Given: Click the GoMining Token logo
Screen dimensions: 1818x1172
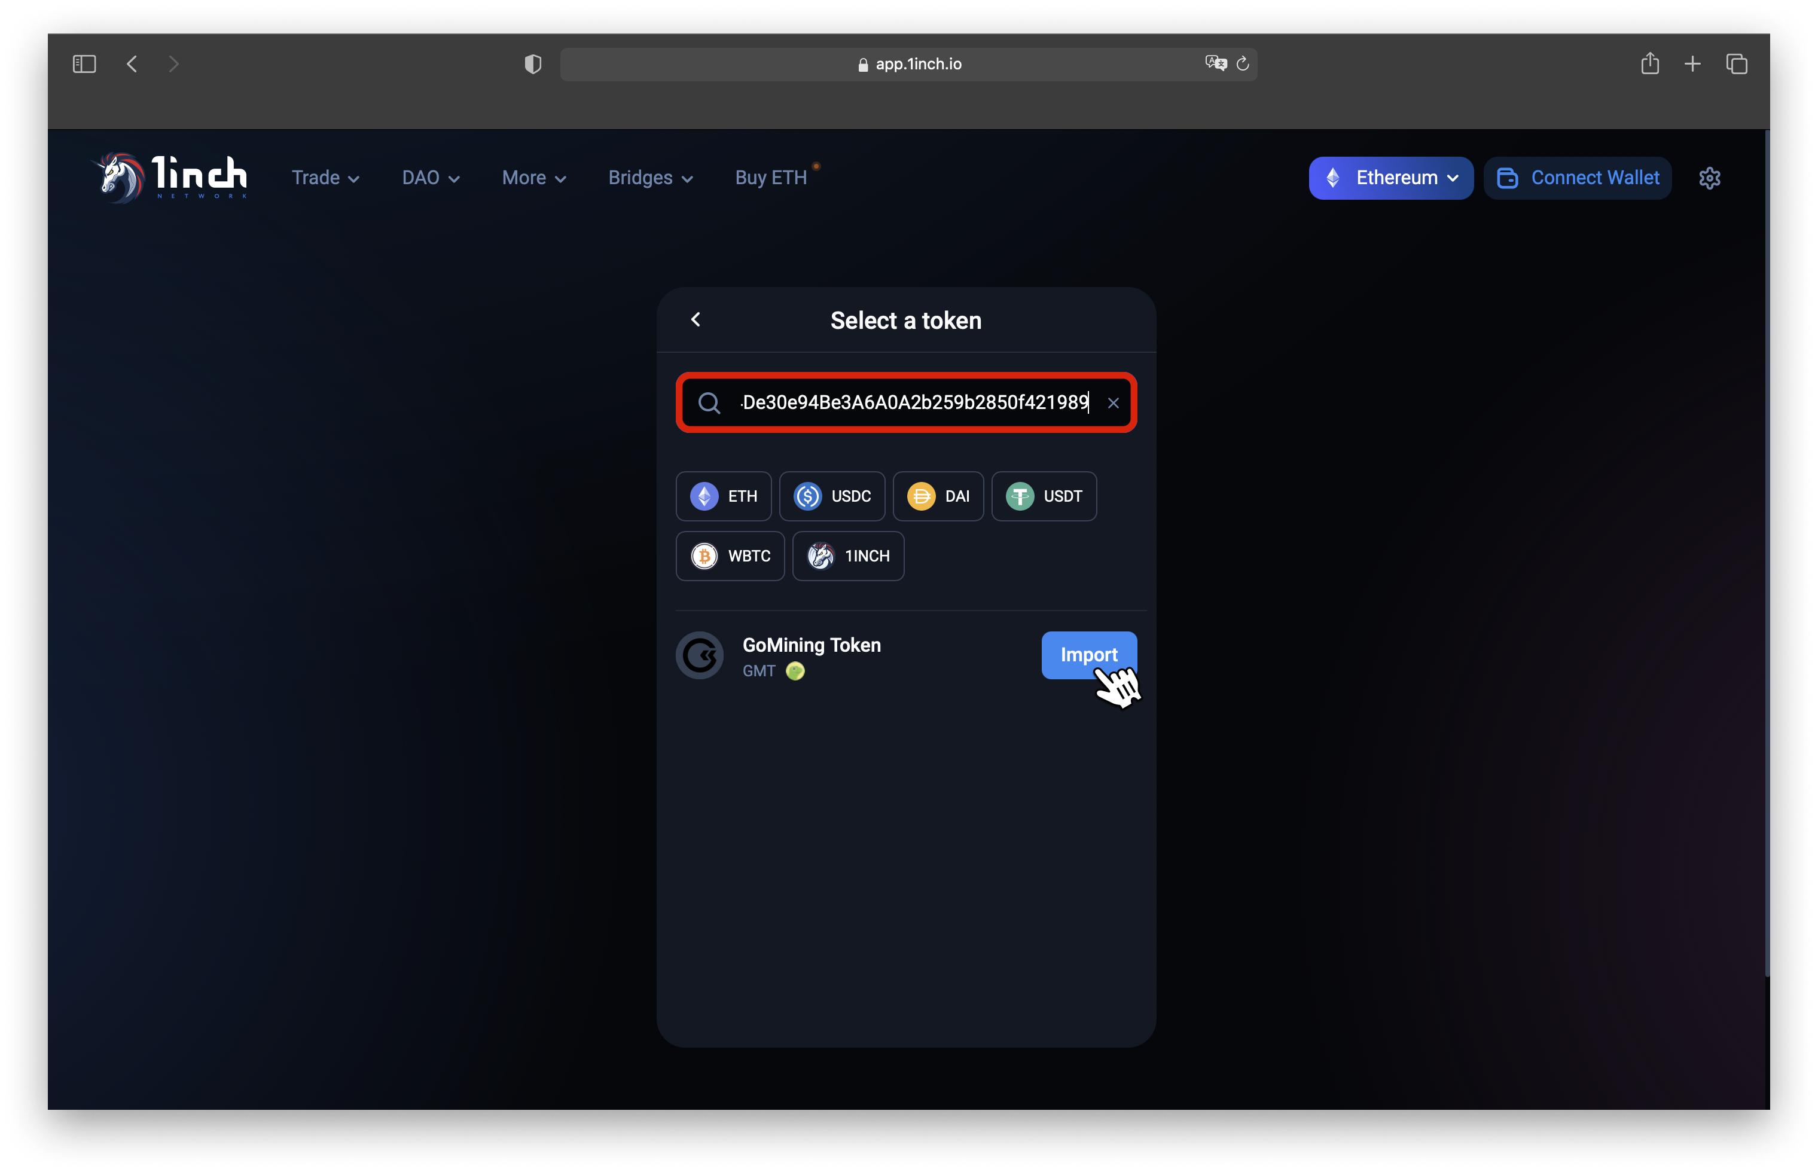Looking at the screenshot, I should click(699, 655).
